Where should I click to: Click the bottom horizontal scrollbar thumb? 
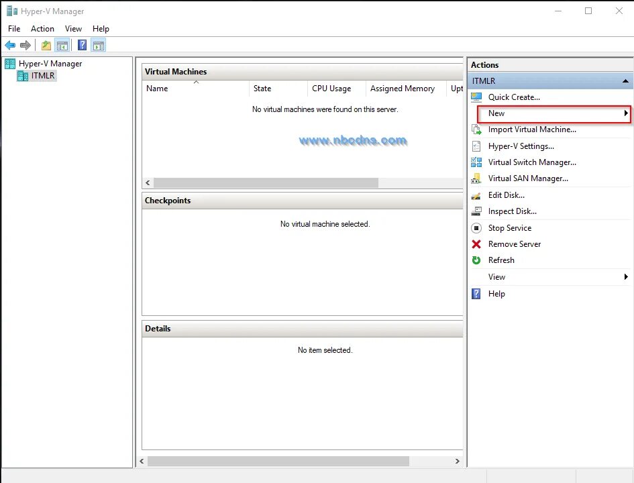coord(278,461)
